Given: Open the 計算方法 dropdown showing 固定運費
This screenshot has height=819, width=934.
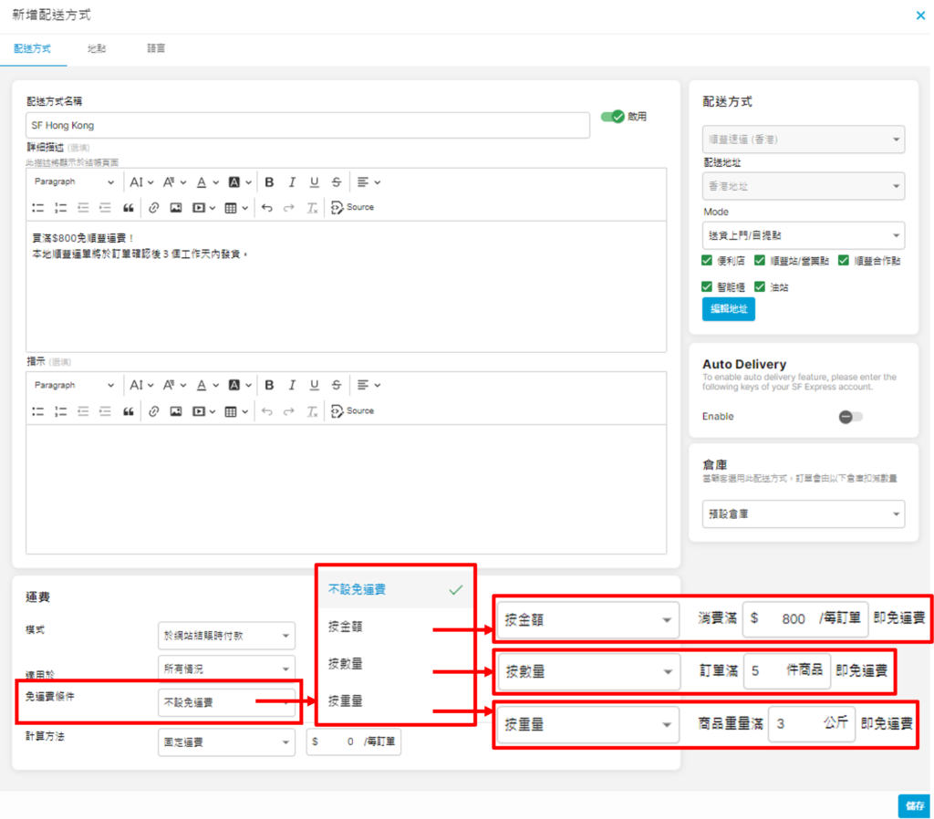Looking at the screenshot, I should pos(226,742).
